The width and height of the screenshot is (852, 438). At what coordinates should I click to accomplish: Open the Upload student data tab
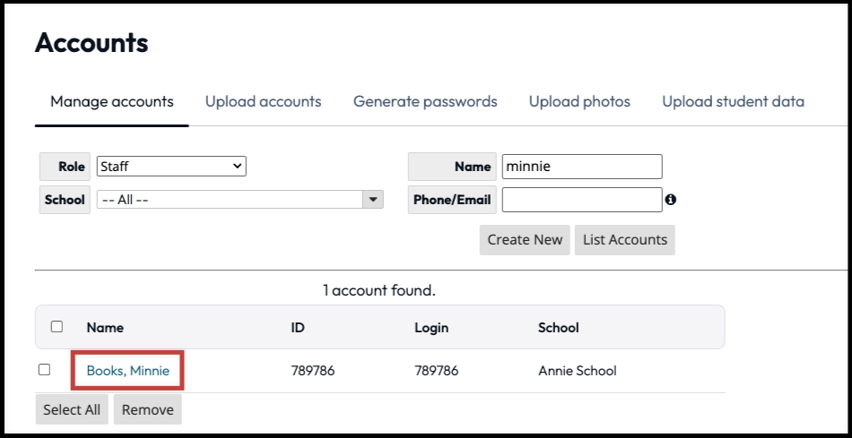[x=733, y=101]
